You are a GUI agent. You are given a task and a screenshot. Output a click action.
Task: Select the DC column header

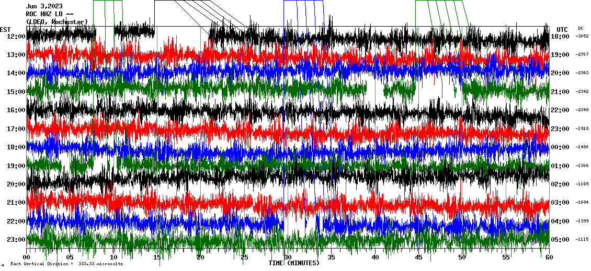click(x=581, y=28)
